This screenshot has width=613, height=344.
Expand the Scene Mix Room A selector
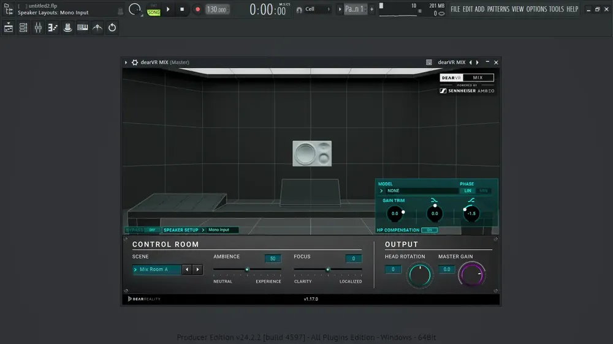(157, 269)
